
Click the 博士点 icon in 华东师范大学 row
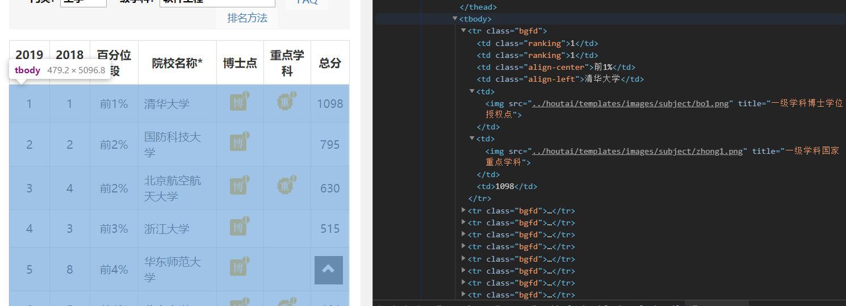pos(240,267)
